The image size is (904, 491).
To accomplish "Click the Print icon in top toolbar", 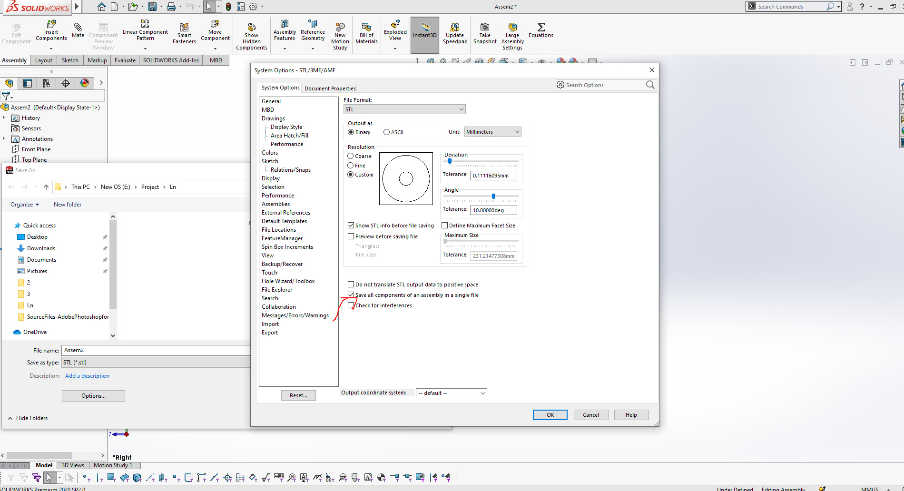I will (171, 7).
